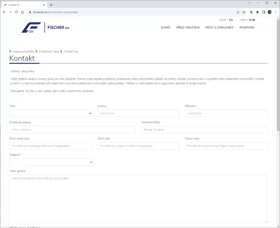
Task: Open the browser extensions puzzle icon
Action: pos(257,12)
